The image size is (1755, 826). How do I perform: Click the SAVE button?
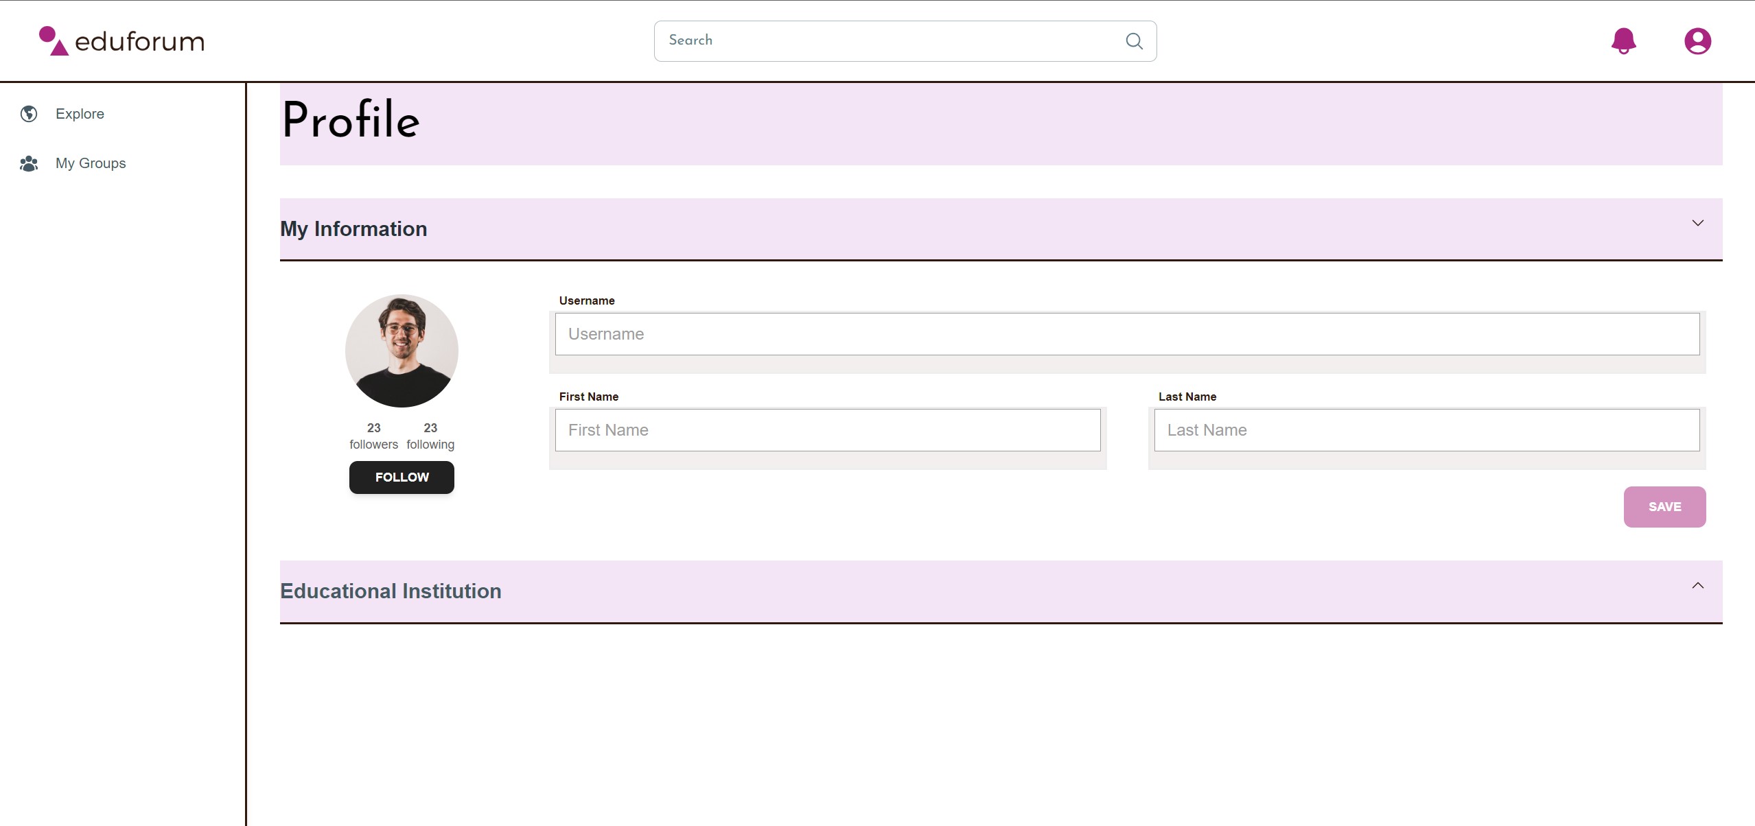(1664, 507)
